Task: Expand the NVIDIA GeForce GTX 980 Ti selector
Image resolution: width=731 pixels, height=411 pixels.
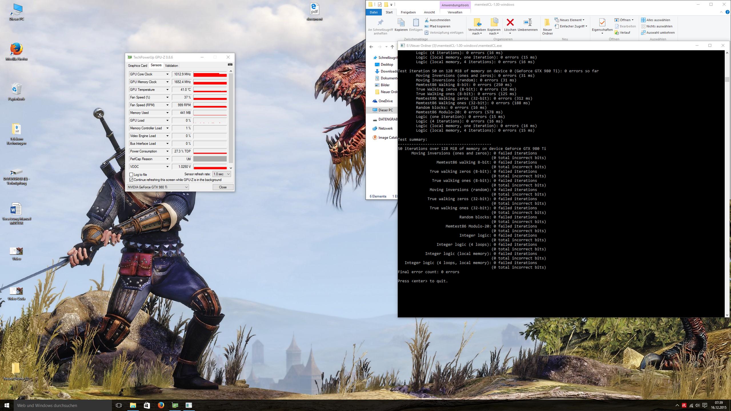Action: pos(158,187)
